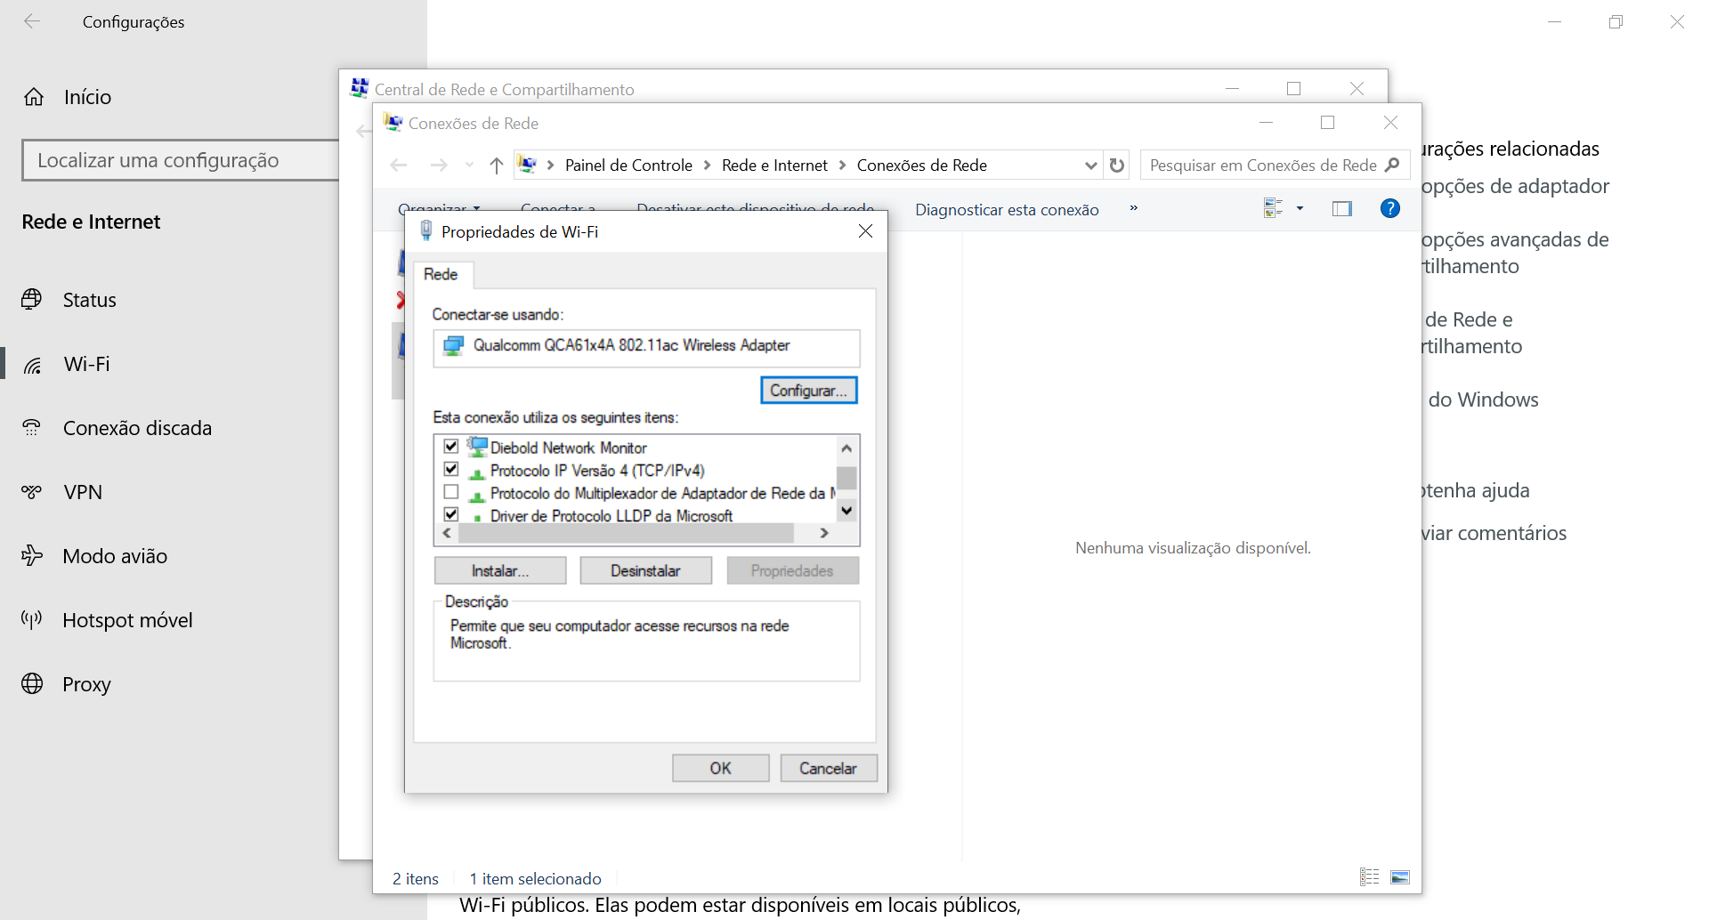Select the Rede tab
The height and width of the screenshot is (920, 1709).
click(x=441, y=274)
